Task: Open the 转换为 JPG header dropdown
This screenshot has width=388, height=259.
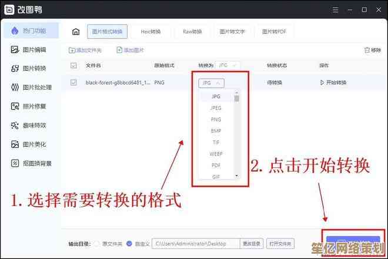Action: click(228, 65)
